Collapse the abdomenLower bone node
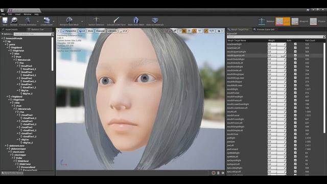The width and height of the screenshot is (327, 184). pos(6,146)
